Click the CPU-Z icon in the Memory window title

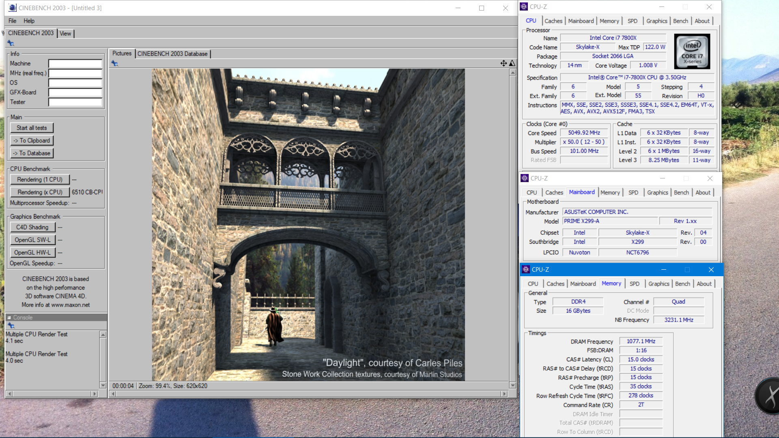[526, 269]
